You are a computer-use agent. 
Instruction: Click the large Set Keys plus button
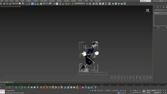(x=144, y=91)
